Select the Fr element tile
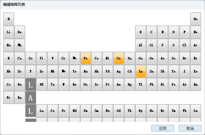 tap(9, 98)
